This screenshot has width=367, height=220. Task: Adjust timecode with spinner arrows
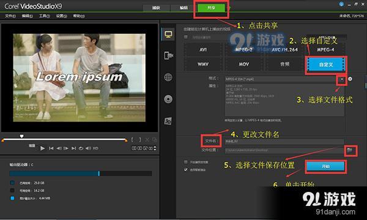point(155,148)
